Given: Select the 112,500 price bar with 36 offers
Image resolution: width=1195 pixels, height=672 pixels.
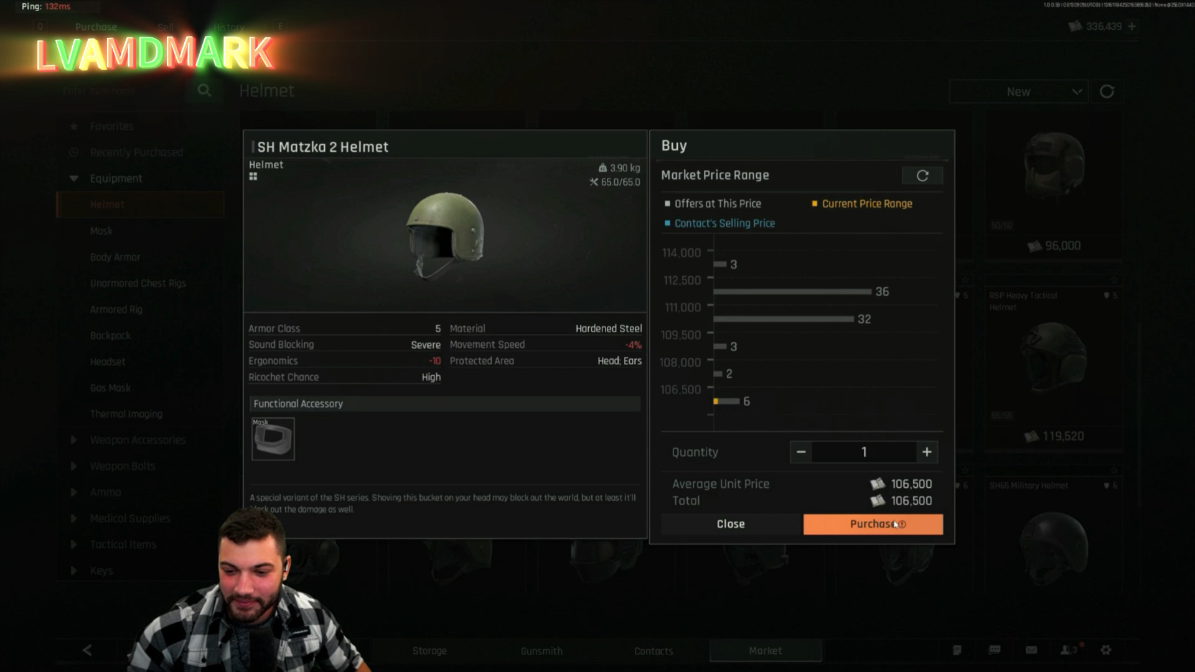Looking at the screenshot, I should click(792, 292).
